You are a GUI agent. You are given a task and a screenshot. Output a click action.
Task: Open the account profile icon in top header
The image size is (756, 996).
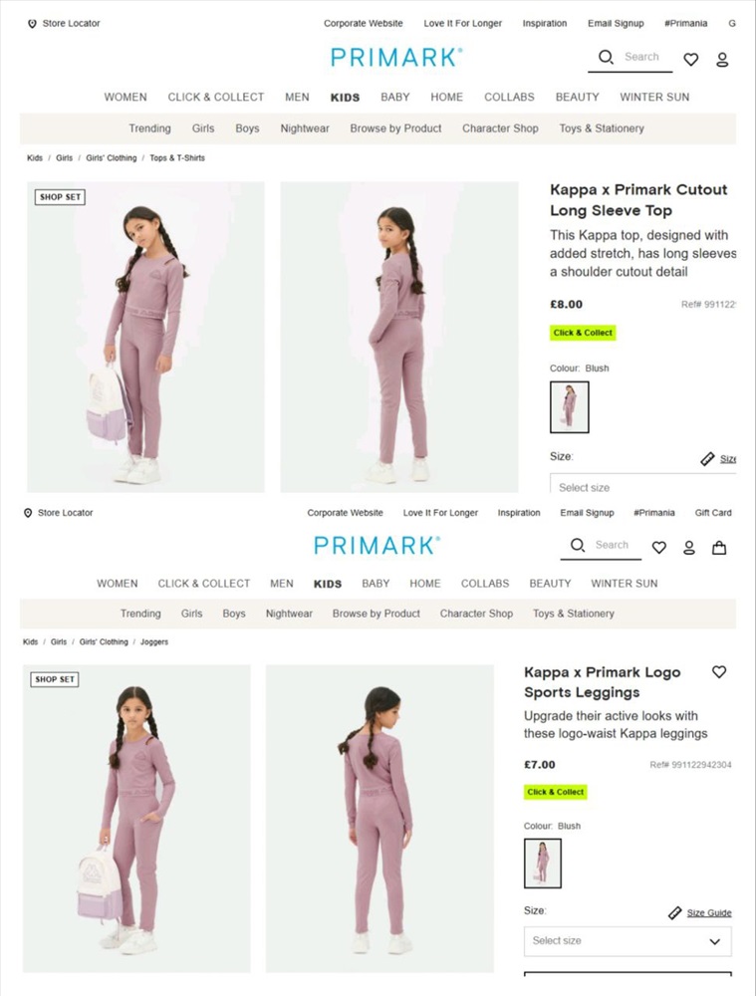coord(722,60)
